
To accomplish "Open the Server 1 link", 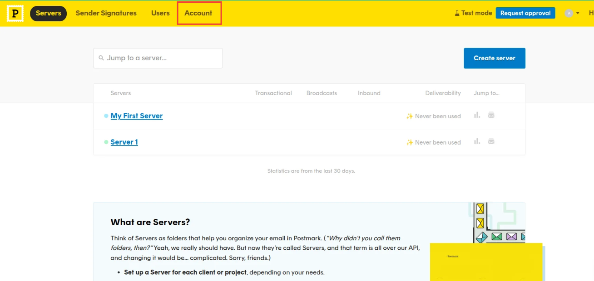I will pyautogui.click(x=124, y=142).
